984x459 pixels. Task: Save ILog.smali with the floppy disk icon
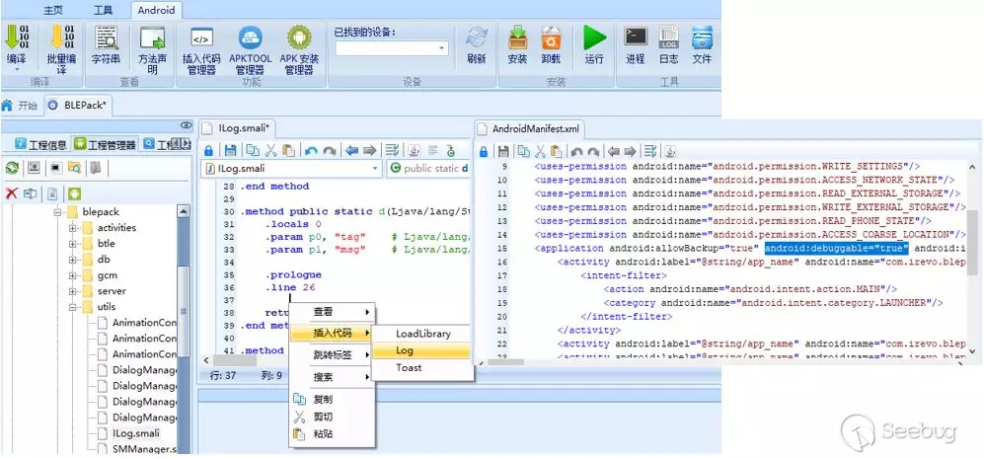[230, 151]
